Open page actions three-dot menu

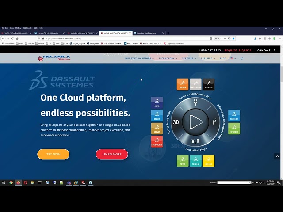pyautogui.click(x=225, y=38)
